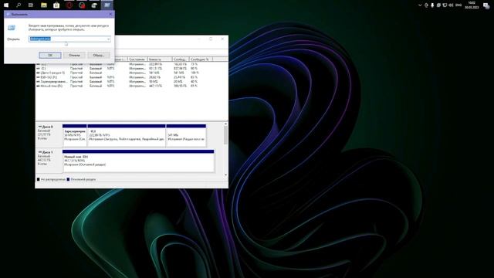Select the Новый том (E:) volume row
This screenshot has height=278, width=494.
(117, 86)
